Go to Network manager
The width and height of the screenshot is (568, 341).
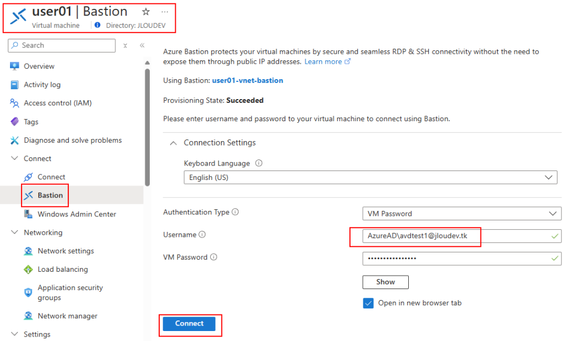[67, 316]
